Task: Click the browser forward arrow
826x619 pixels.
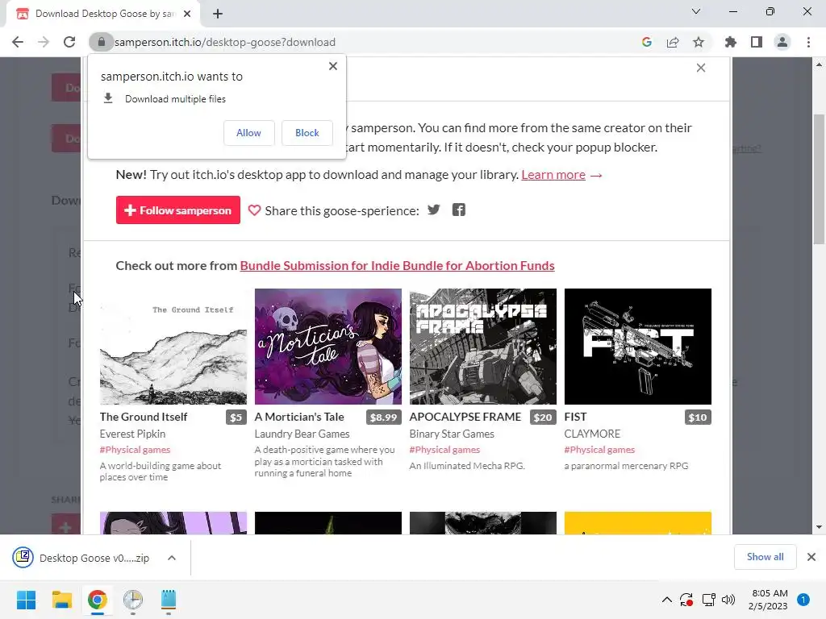Action: [x=44, y=42]
